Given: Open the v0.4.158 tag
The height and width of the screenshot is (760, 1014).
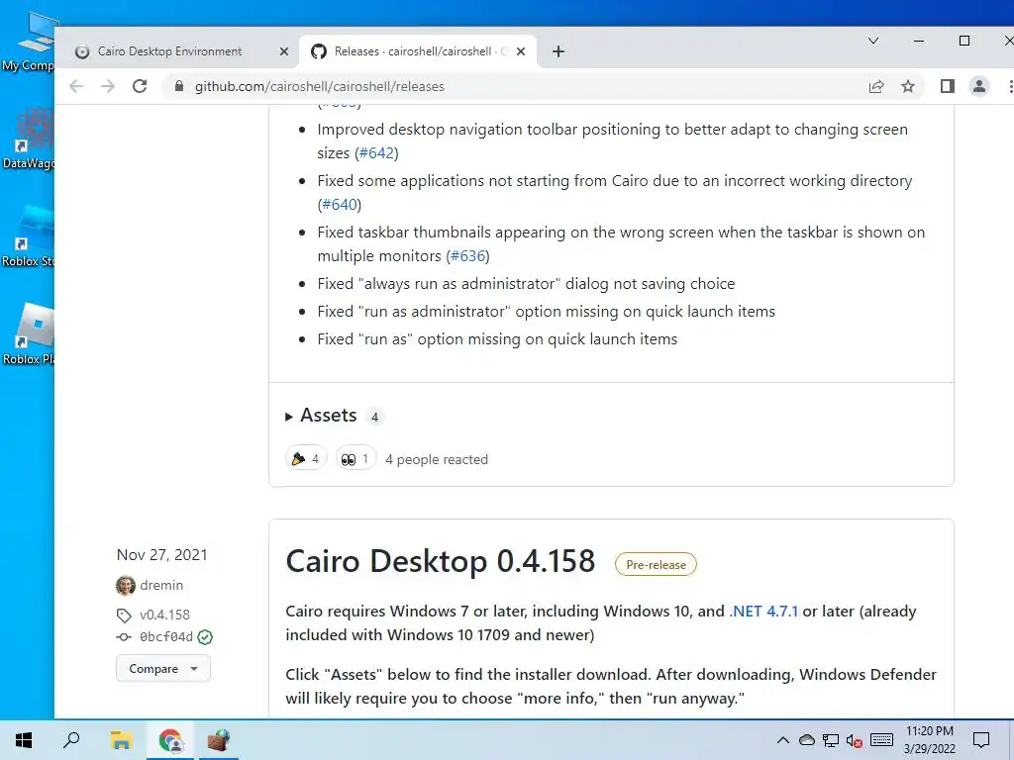Looking at the screenshot, I should pos(165,615).
